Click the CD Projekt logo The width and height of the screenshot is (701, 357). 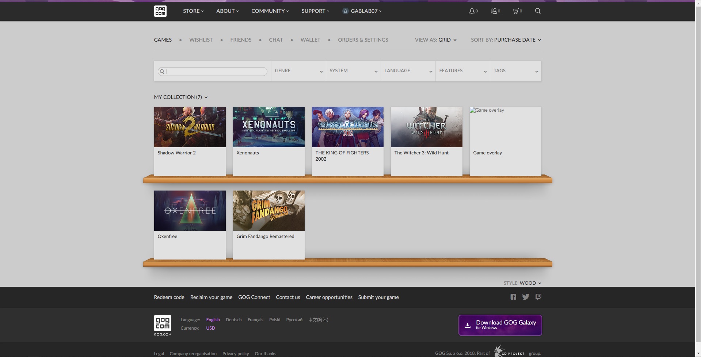click(510, 351)
